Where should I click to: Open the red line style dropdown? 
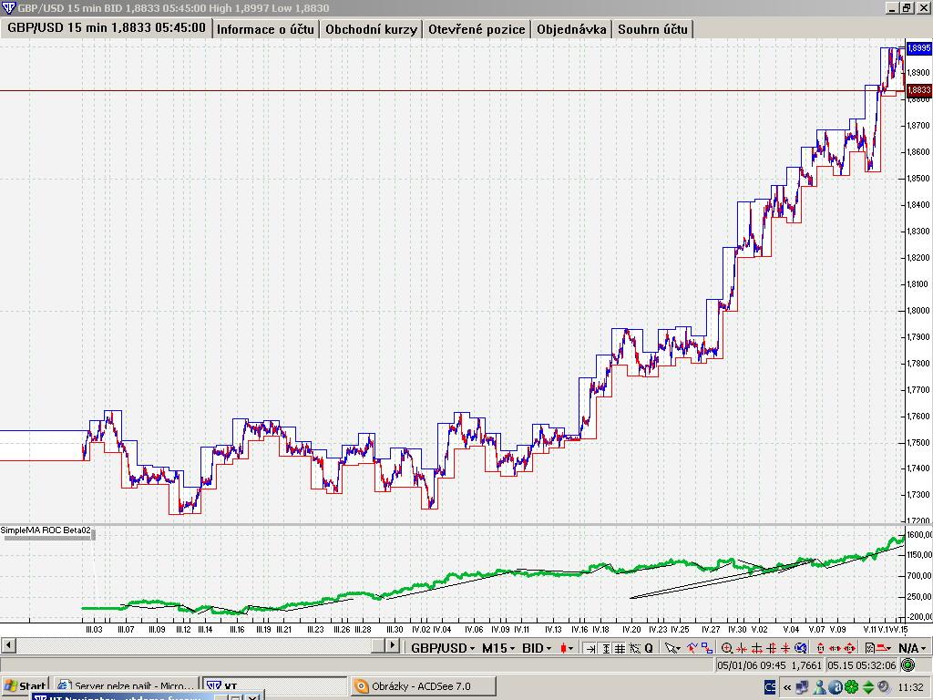[883, 648]
